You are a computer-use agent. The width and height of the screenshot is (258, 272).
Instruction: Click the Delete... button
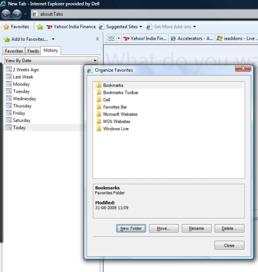pyautogui.click(x=229, y=228)
